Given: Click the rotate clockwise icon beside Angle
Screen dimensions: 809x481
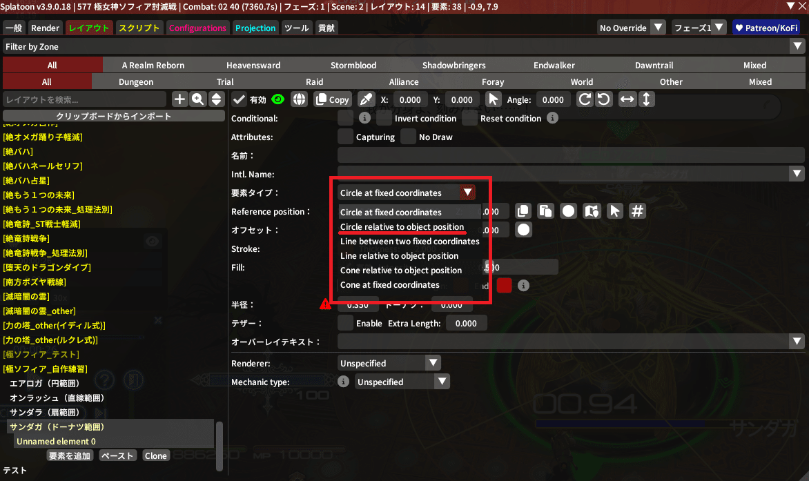Looking at the screenshot, I should (x=585, y=99).
